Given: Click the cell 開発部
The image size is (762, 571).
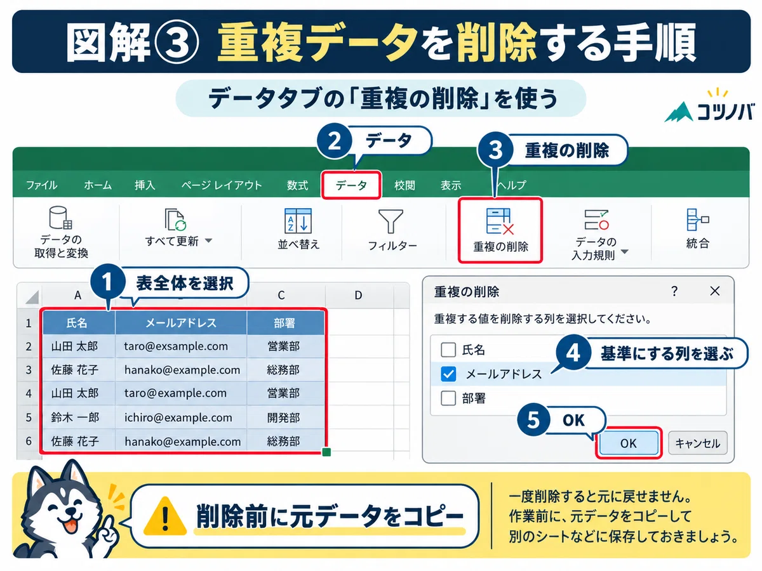Looking at the screenshot, I should (286, 417).
